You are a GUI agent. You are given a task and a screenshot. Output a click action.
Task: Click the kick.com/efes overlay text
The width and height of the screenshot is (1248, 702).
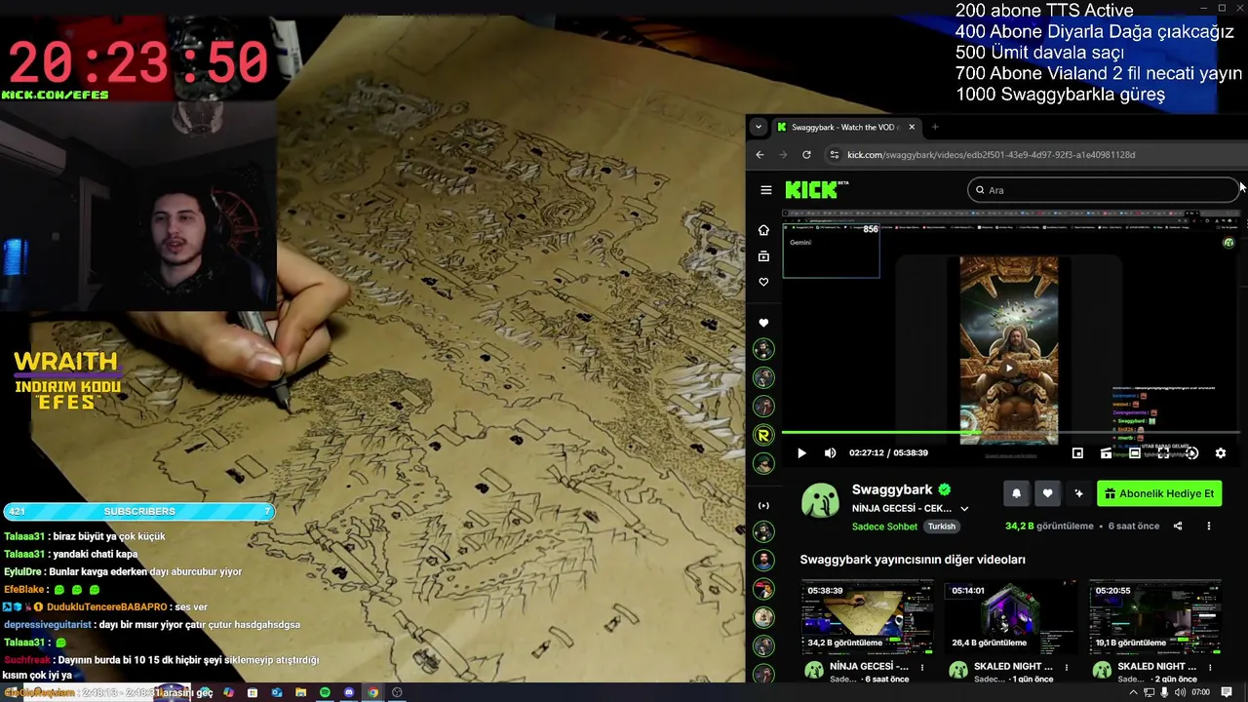click(56, 95)
